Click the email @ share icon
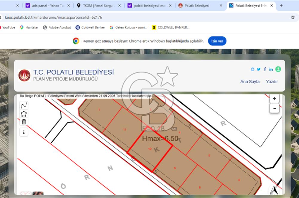 tap(252, 69)
